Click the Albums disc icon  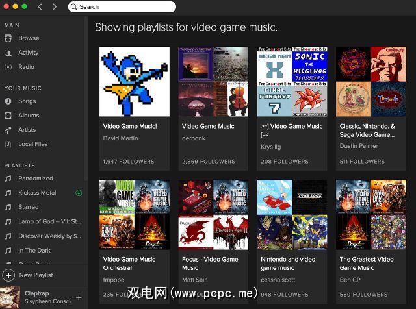point(8,116)
